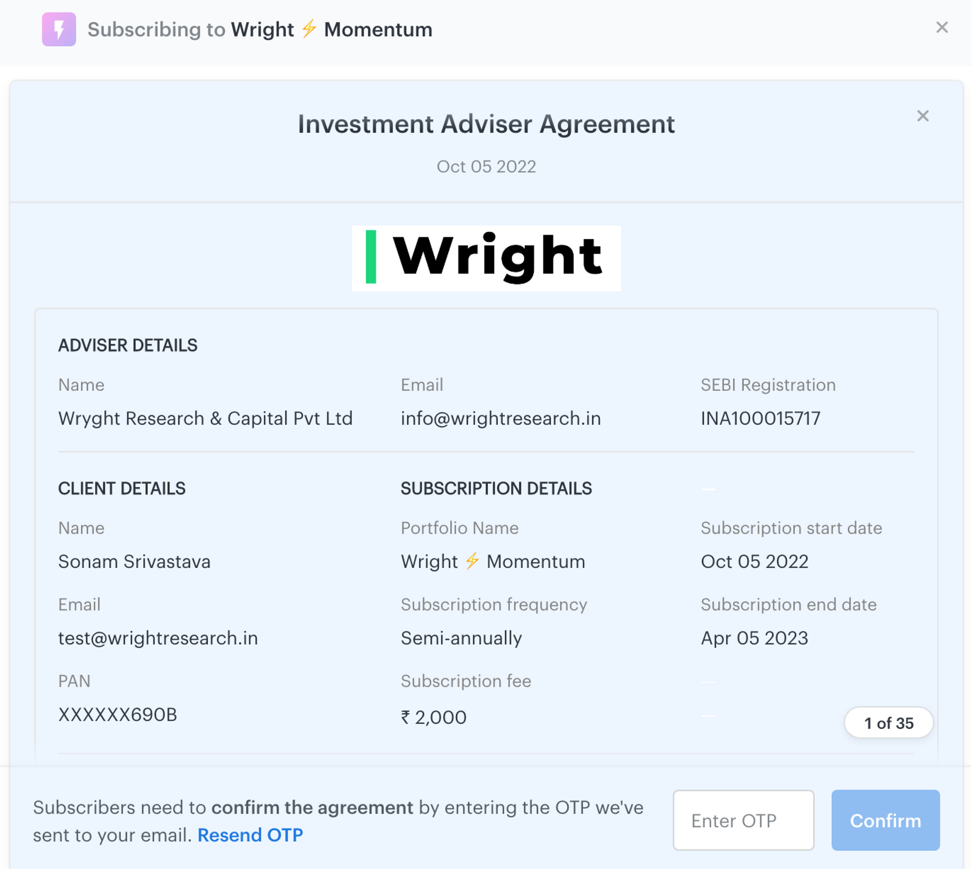Click the CLIENT DETAILS section heading
Screen dimensions: 971x869
pos(122,488)
